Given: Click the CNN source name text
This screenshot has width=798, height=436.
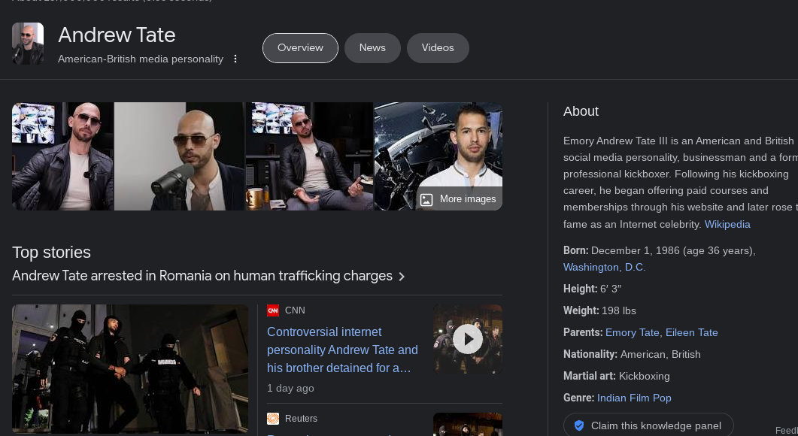Looking at the screenshot, I should [x=295, y=310].
